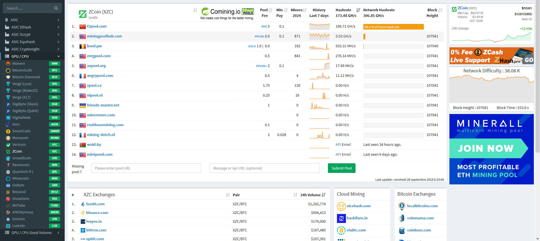Click the viabtc bitcoin icon
Screen dimensions: 540x241
pos(341,230)
